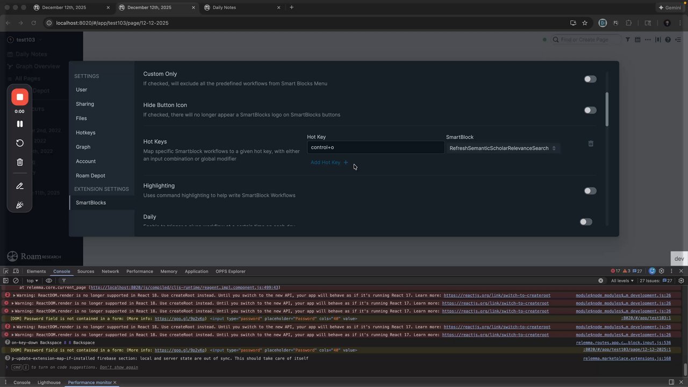The width and height of the screenshot is (688, 387).
Task: Click the filter funnel icon in Roam top bar
Action: (x=627, y=40)
